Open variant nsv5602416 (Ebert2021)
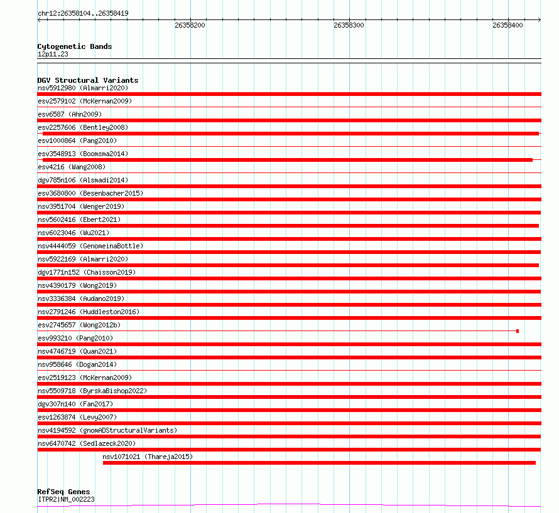Viewport: 559px width, 513px height. (79, 219)
